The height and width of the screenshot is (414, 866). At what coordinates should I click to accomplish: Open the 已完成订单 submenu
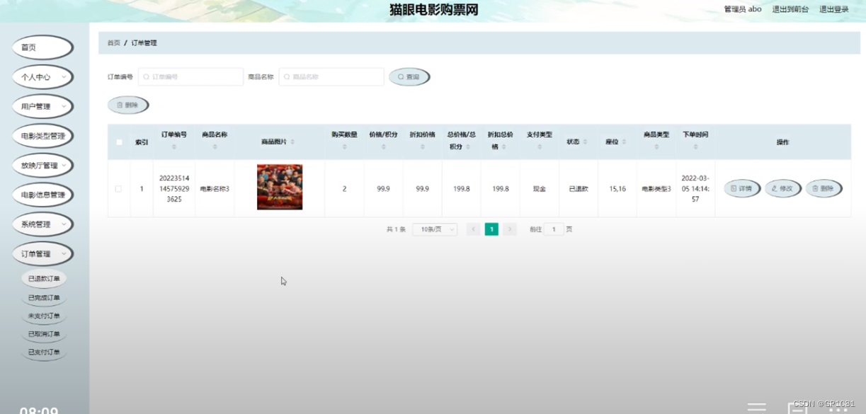[x=44, y=298]
